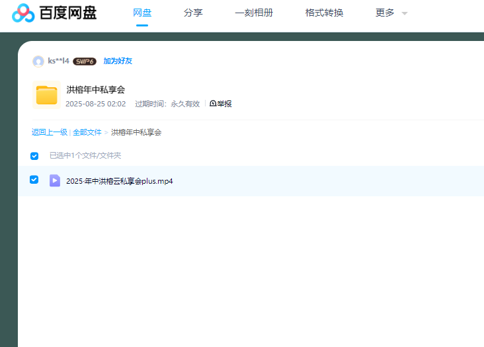Click the SVIP6 membership badge
This screenshot has width=484, height=347.
point(85,61)
